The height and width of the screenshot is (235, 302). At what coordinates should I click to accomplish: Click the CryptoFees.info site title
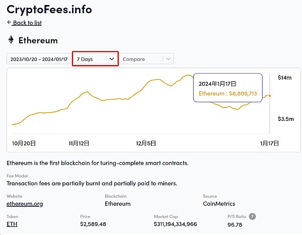click(x=49, y=9)
